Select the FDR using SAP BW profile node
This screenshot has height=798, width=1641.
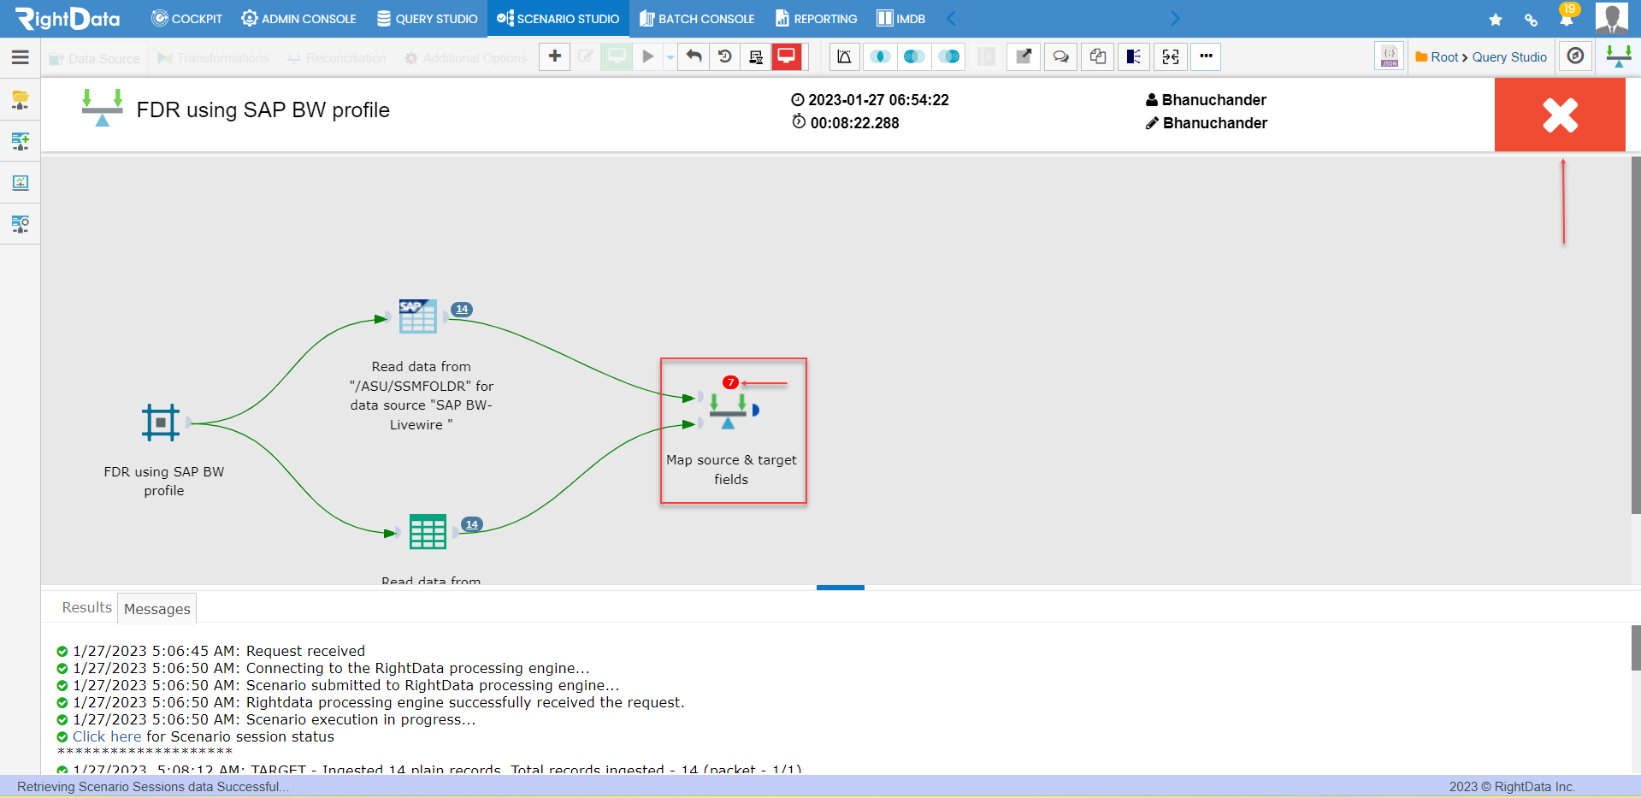click(161, 423)
